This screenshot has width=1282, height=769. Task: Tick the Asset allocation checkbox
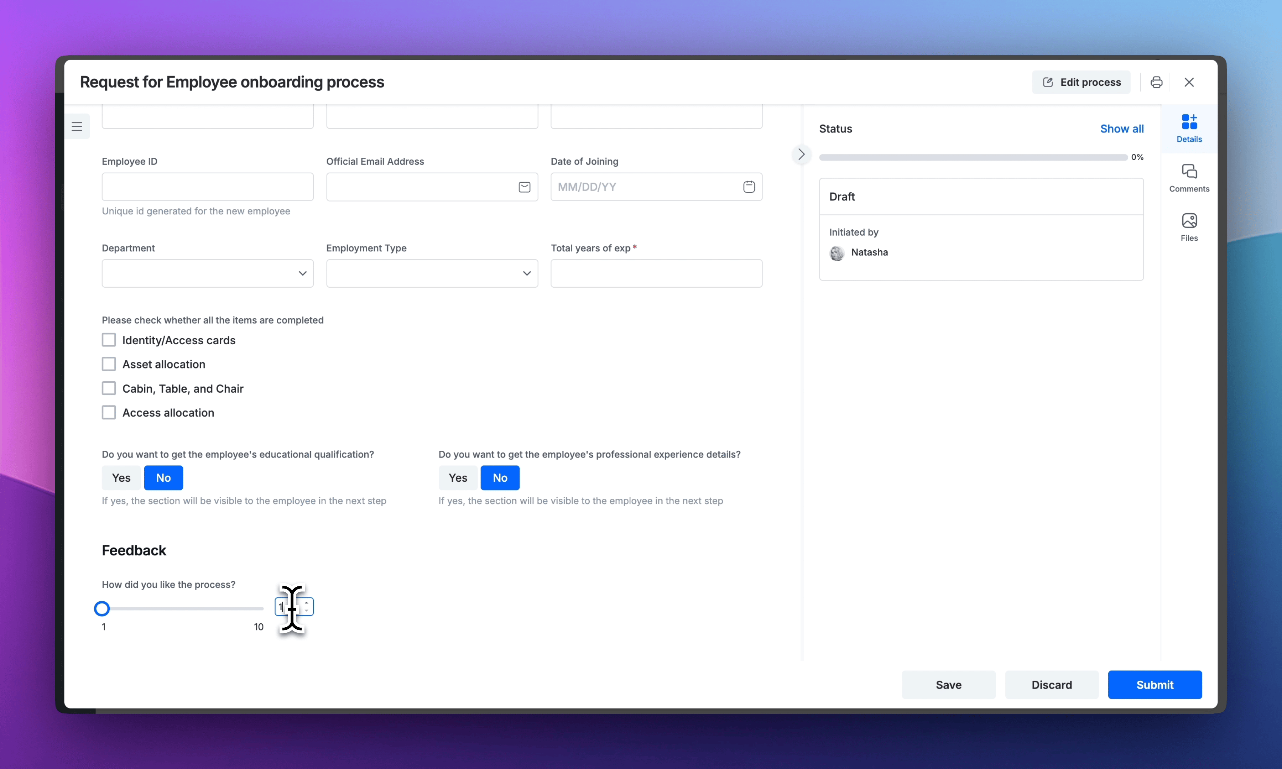[109, 364]
